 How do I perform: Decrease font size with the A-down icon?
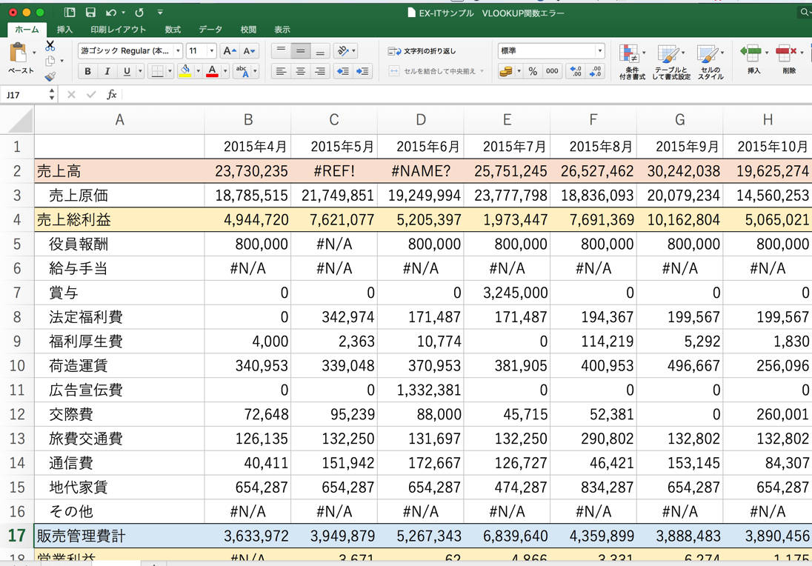249,51
